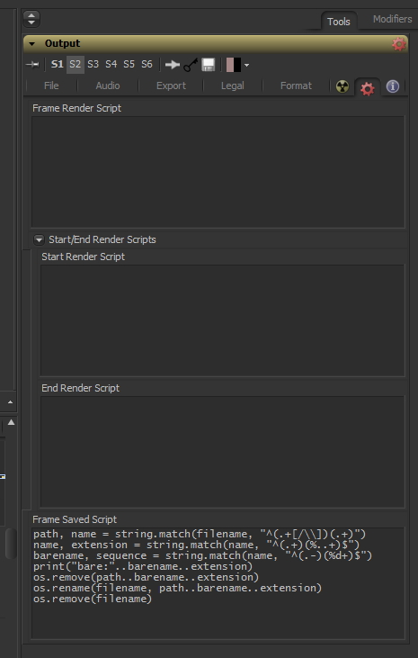418x658 pixels.
Task: Click the pin icon in Output toolbar
Action: (32, 65)
